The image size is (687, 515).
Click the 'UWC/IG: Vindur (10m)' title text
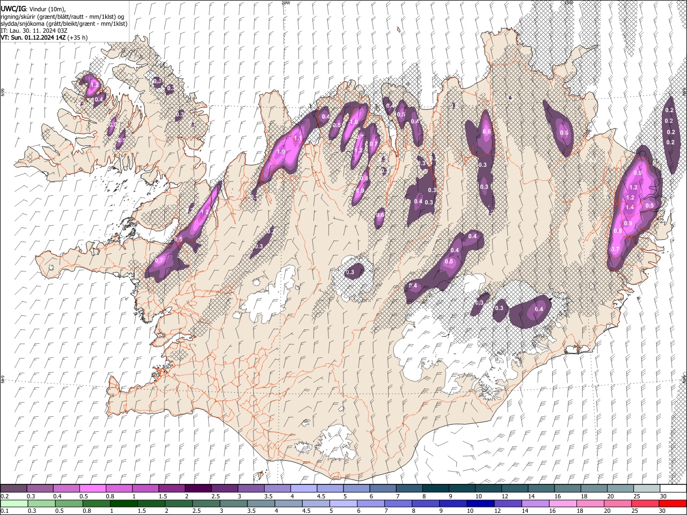33,9
